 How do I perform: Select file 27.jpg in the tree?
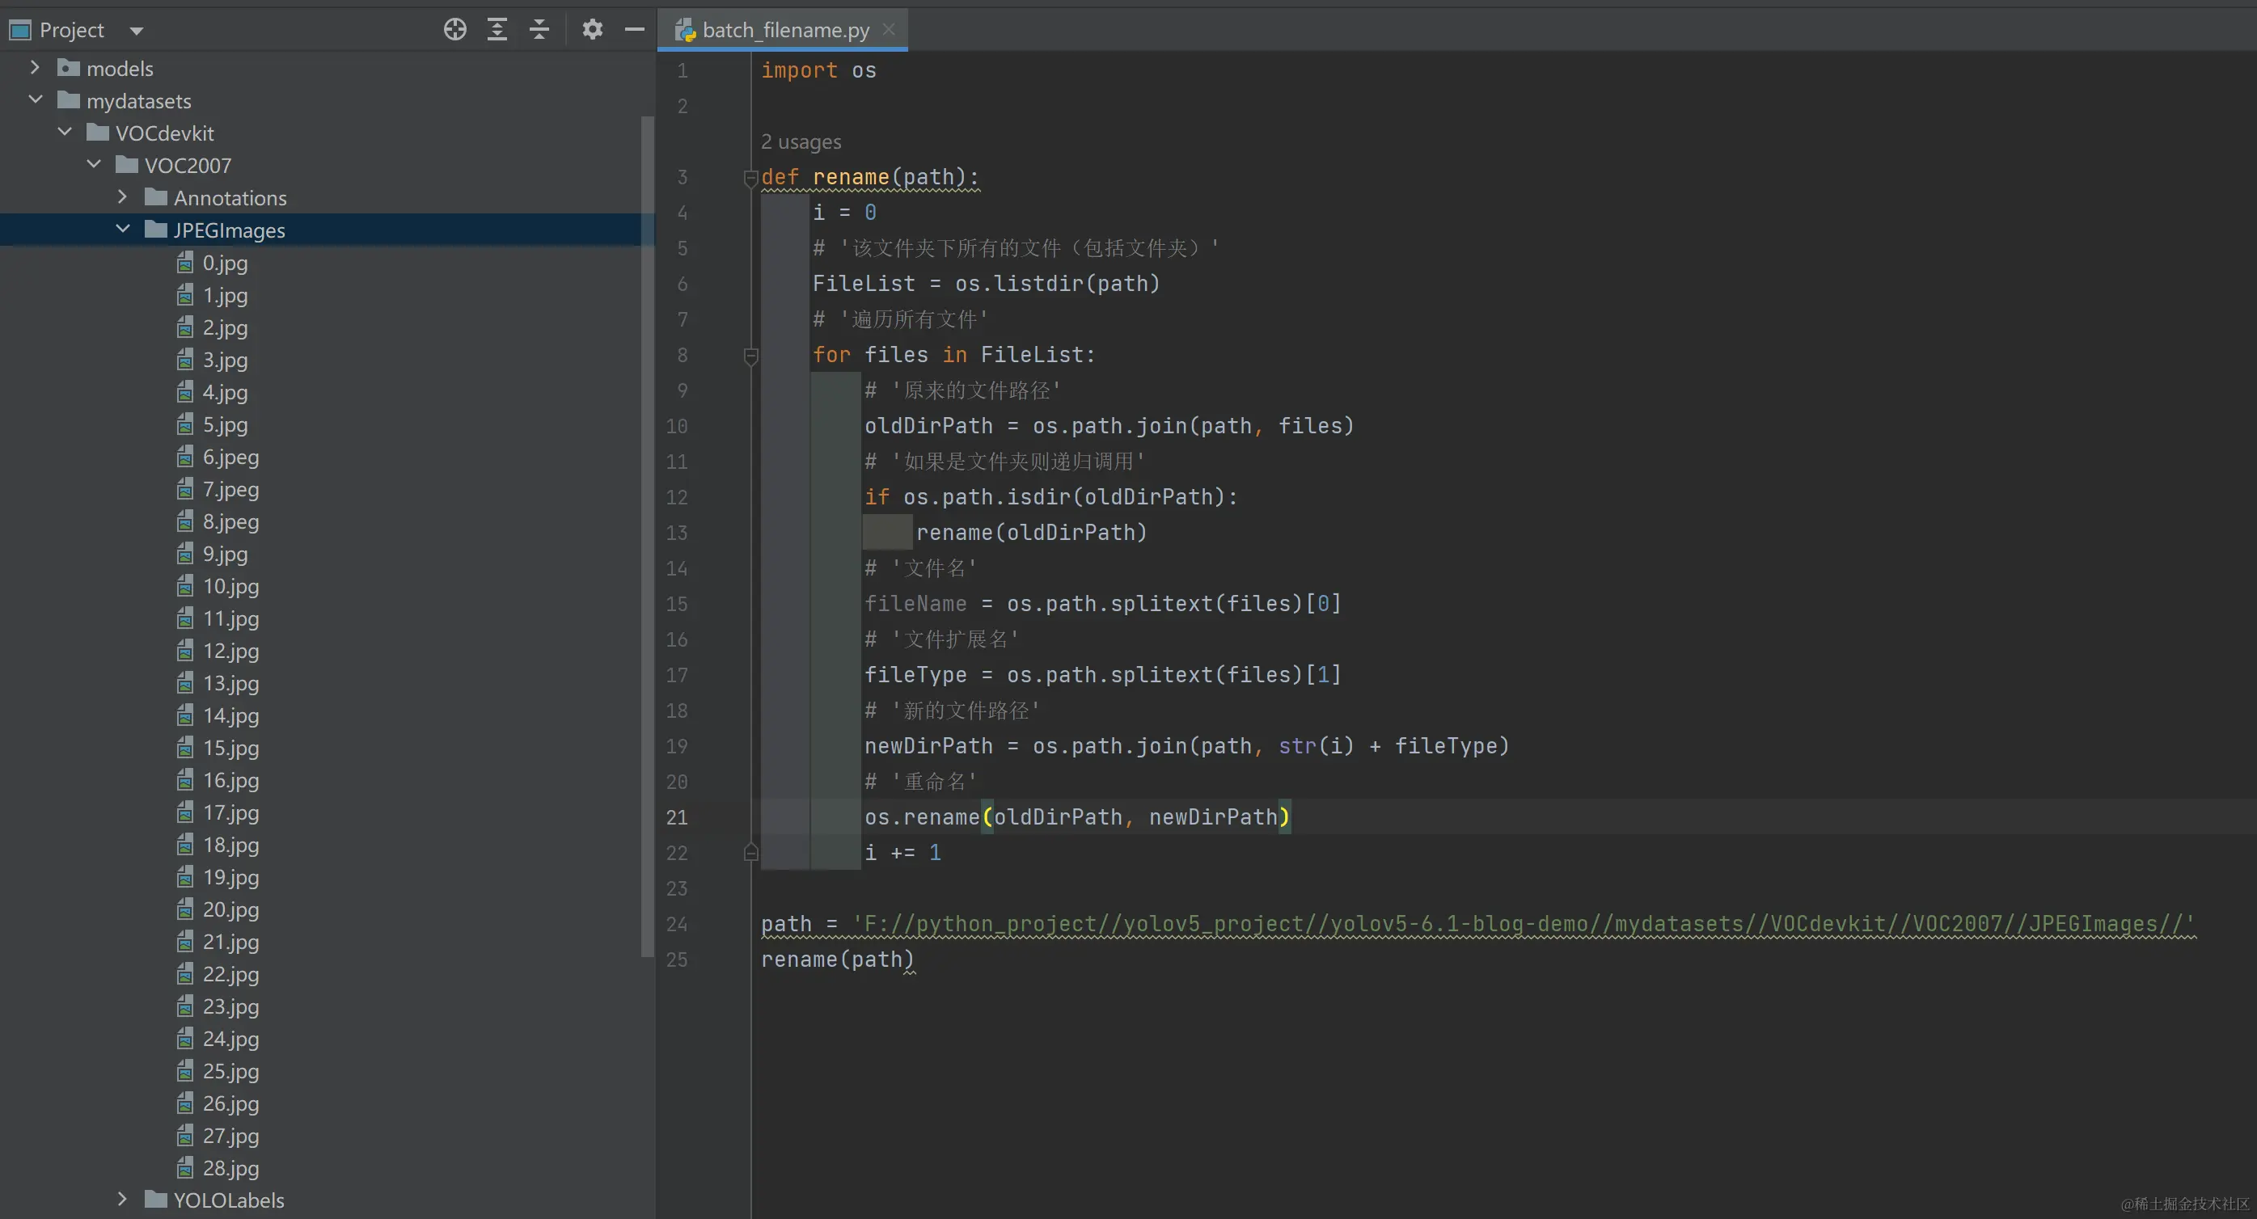pyautogui.click(x=230, y=1137)
